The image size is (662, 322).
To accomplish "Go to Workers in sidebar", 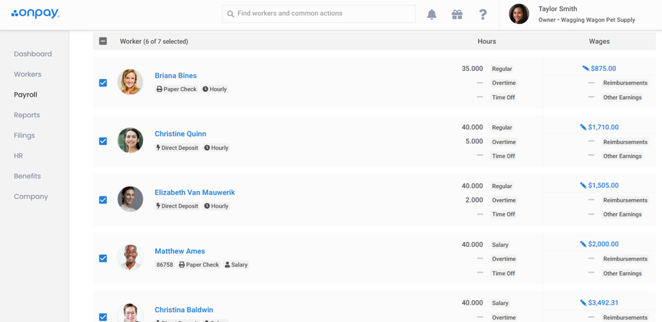I will (27, 74).
